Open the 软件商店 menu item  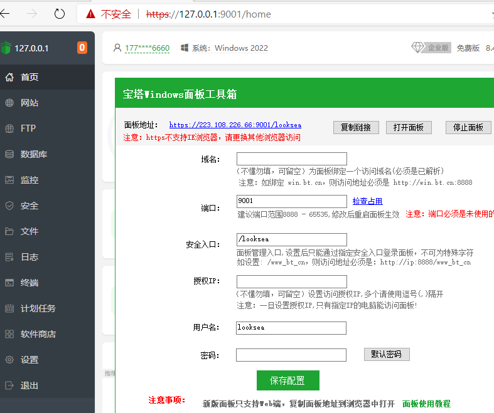pos(38,334)
